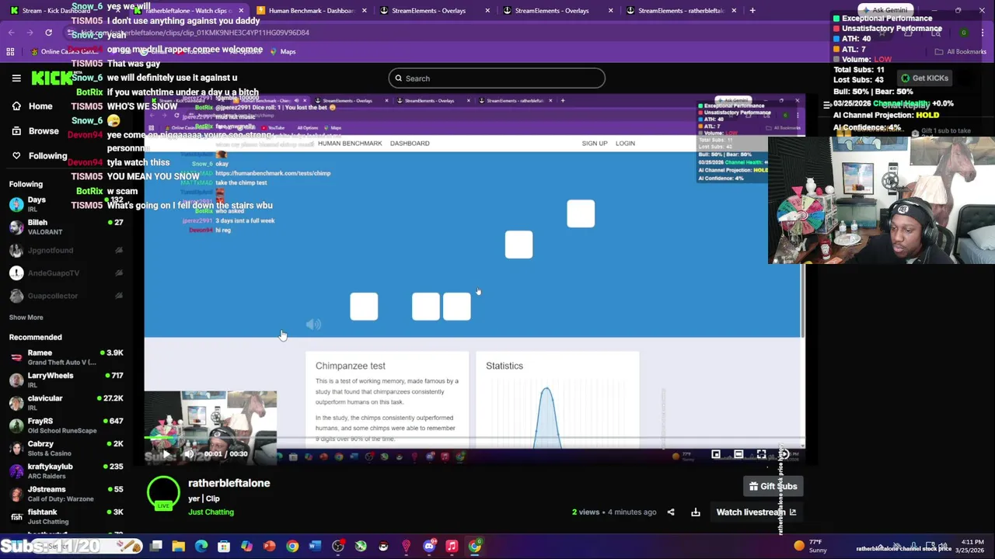Open recommended channel fishtank

tap(66, 516)
